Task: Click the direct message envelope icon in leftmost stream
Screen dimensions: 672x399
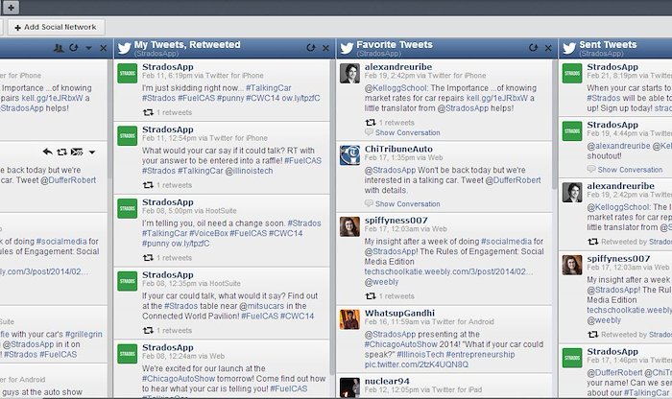Action: (x=77, y=152)
